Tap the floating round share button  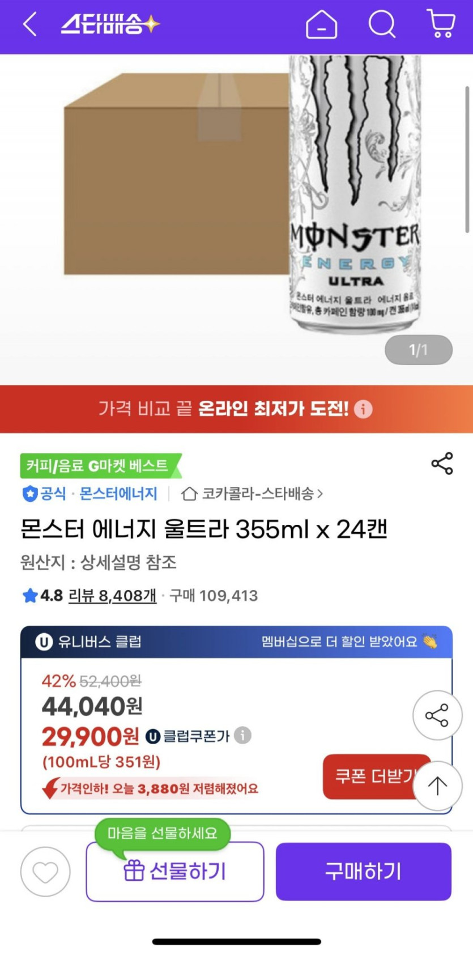point(437,715)
